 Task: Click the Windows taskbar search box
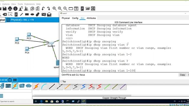(17, 102)
